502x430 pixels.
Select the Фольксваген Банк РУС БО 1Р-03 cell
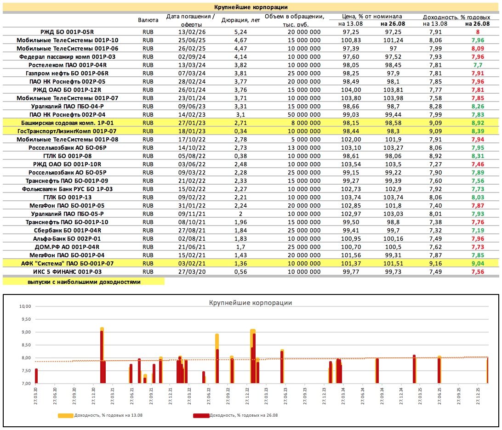67,189
